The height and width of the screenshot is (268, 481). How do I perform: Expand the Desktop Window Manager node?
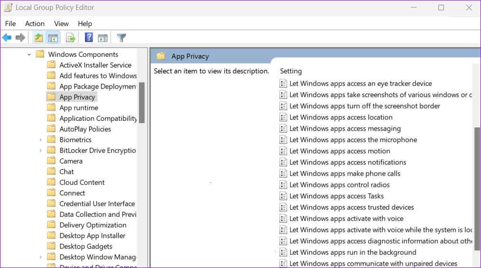40,257
